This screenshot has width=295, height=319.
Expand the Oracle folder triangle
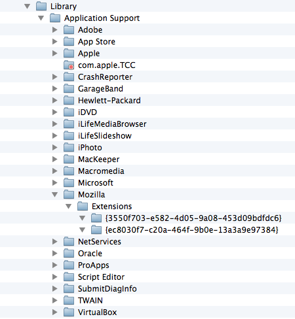coord(55,254)
